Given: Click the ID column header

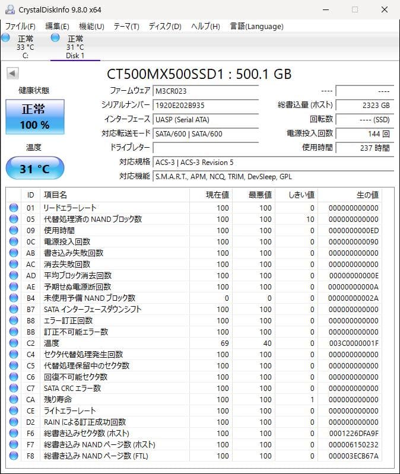Looking at the screenshot, I should 30,195.
